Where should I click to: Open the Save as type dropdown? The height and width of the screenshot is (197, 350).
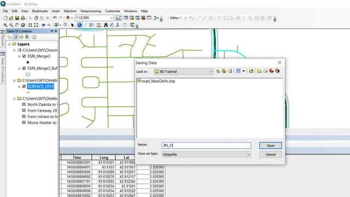click(x=248, y=154)
